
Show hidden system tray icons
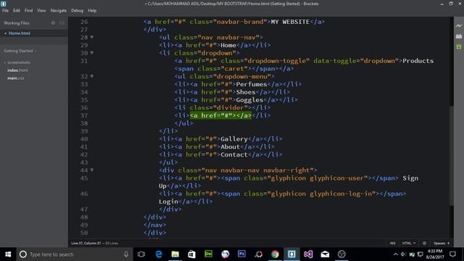pyautogui.click(x=395, y=254)
